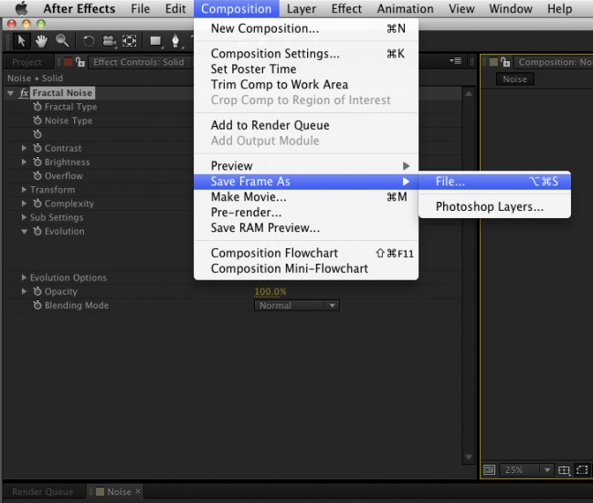This screenshot has width=593, height=503.
Task: Select the Pen tool
Action: point(175,41)
